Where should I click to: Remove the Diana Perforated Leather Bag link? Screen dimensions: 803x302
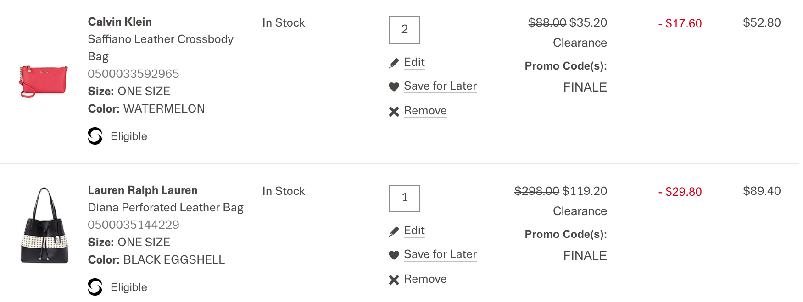(425, 279)
